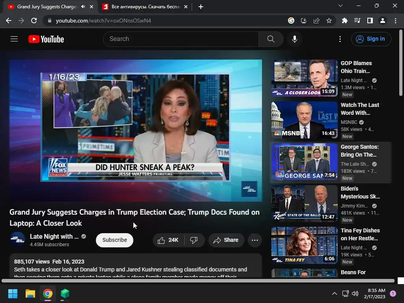Open Windows Start menu
Viewport: 404px width, 303px height.
(x=13, y=294)
